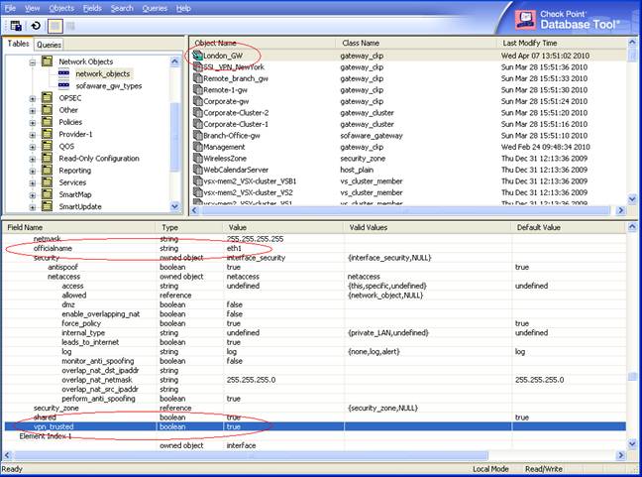The height and width of the screenshot is (477, 642).
Task: Open the Help menu
Action: [x=183, y=8]
